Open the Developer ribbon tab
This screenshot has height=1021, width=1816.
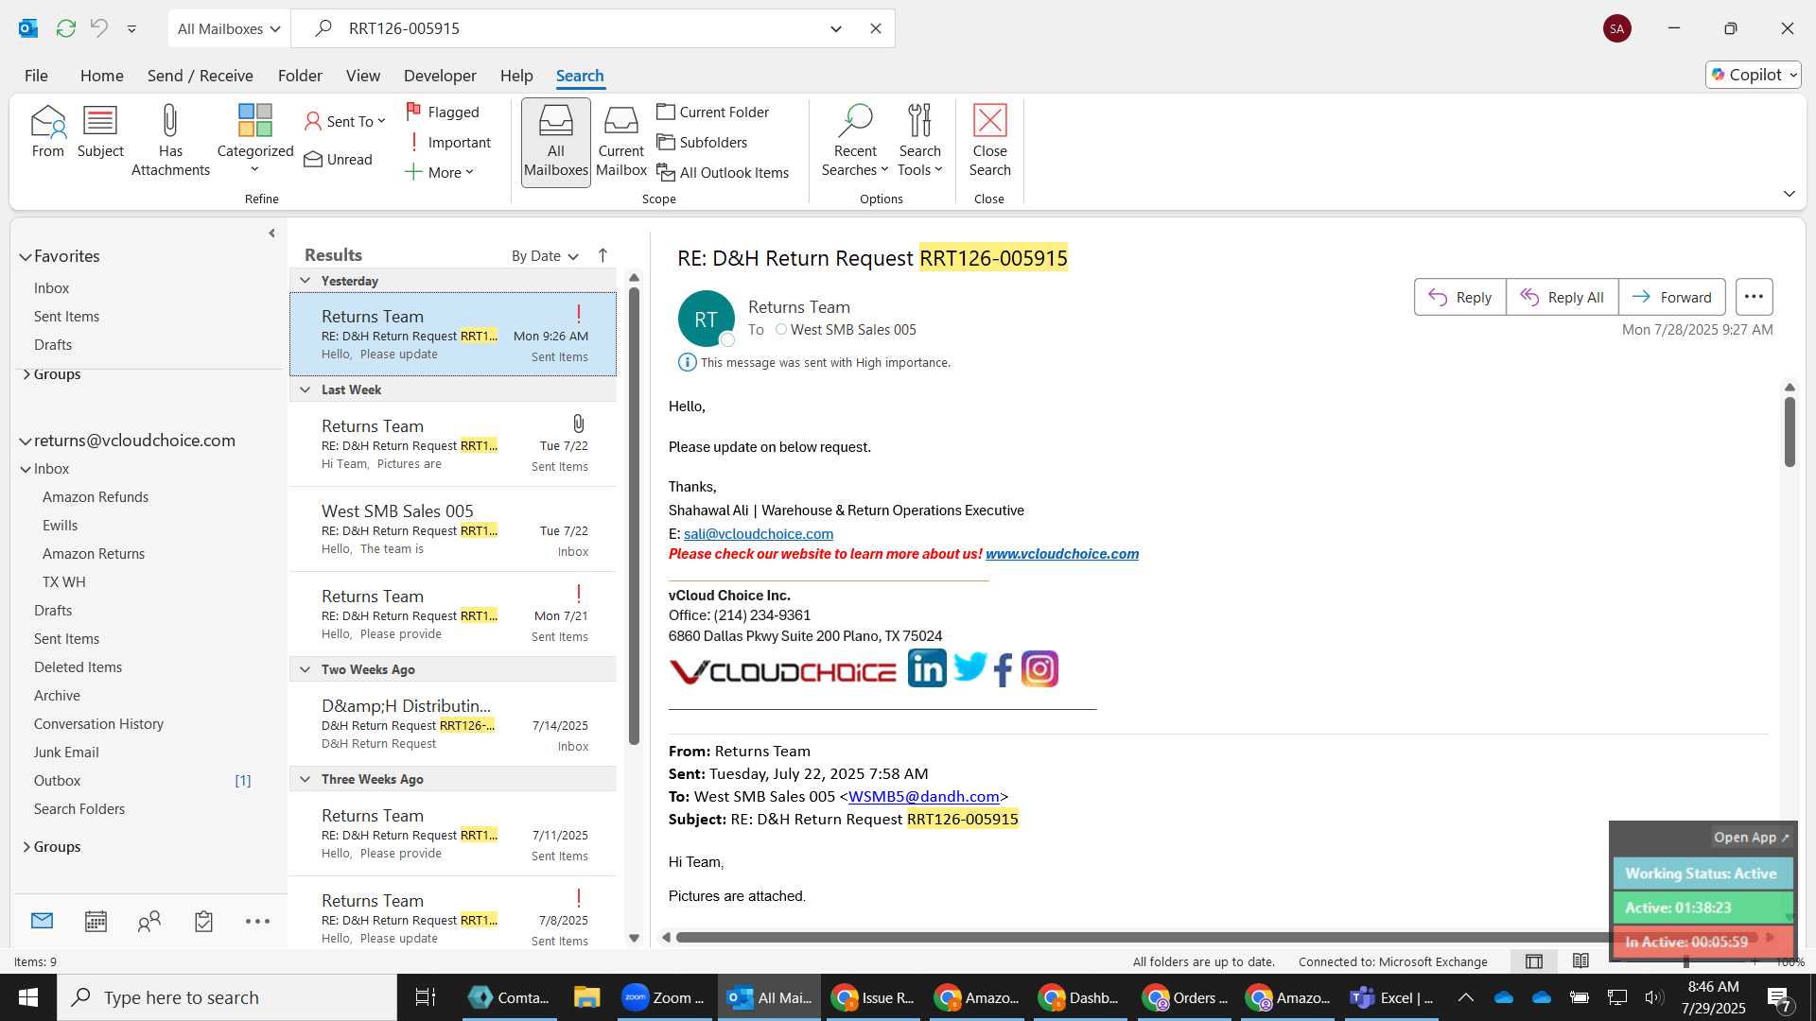[440, 76]
